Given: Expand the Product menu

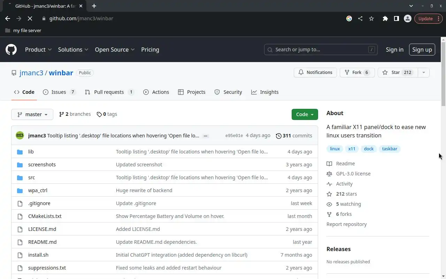Looking at the screenshot, I should pos(38,50).
